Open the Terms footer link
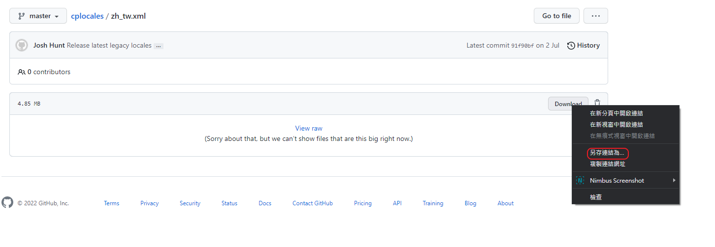This screenshot has width=715, height=247. [x=111, y=203]
